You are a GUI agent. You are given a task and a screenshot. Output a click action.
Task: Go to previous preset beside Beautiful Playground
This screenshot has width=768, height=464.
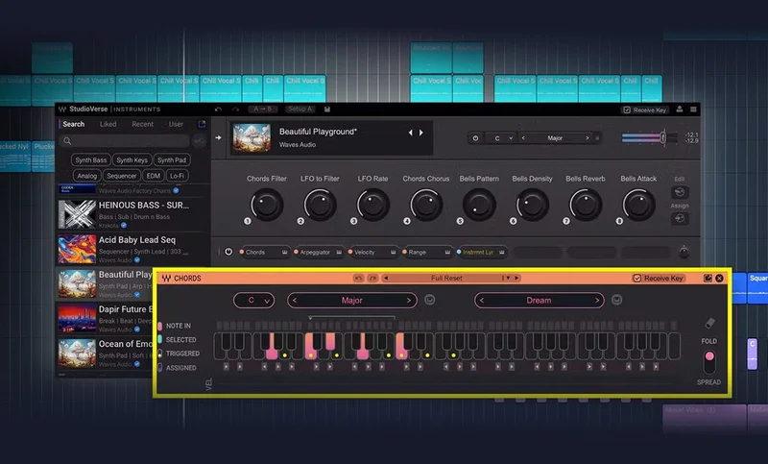coord(411,133)
